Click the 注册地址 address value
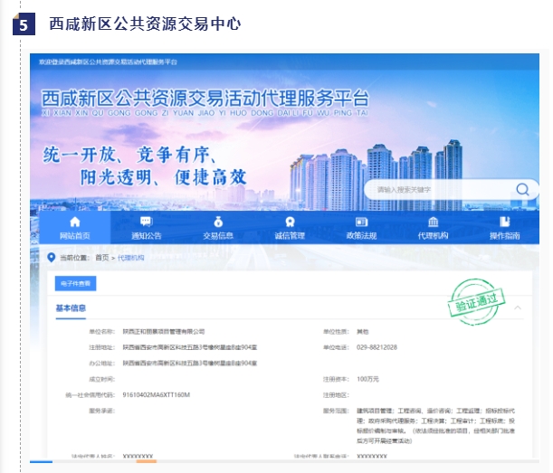This screenshot has height=473, width=553. tap(190, 347)
